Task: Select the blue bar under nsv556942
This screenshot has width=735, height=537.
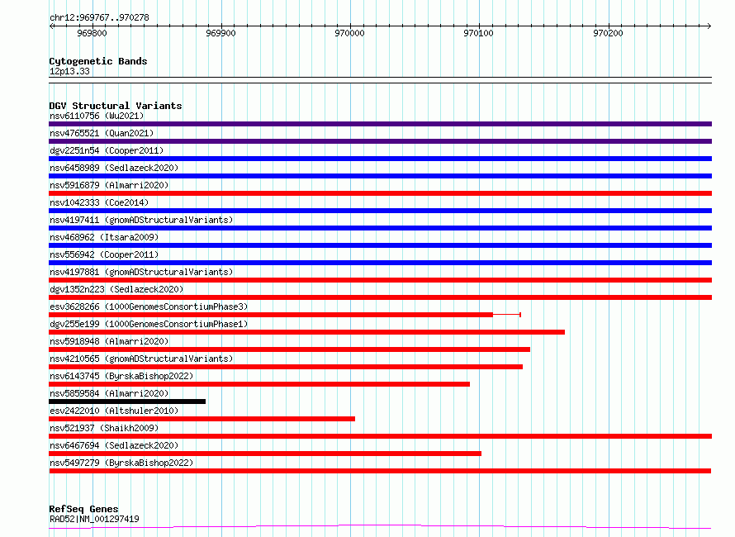Action: [380, 263]
